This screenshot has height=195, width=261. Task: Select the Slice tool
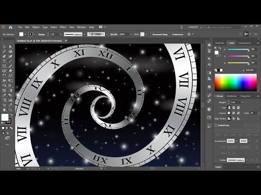[10, 105]
